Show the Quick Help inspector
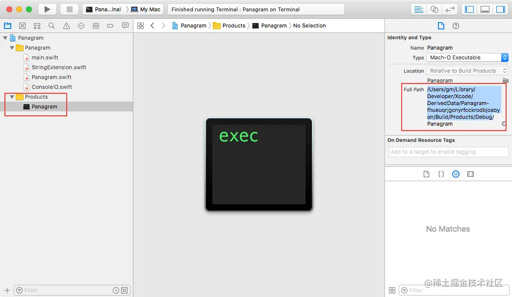 point(456,26)
